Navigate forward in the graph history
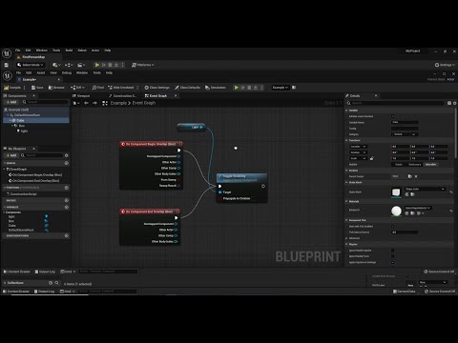 tap(94, 103)
